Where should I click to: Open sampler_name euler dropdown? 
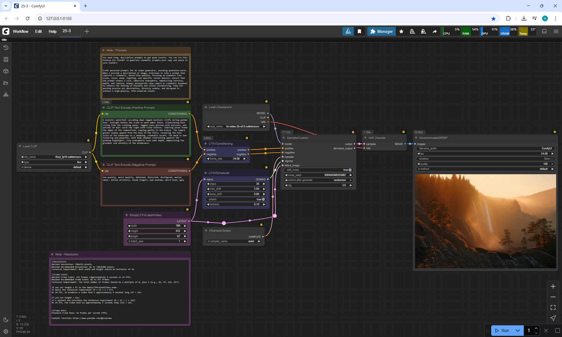[234, 241]
